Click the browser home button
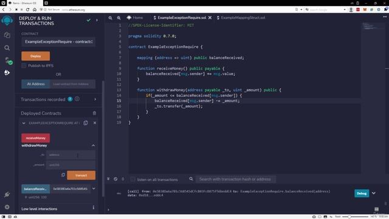The image size is (389, 219). [x=35, y=10]
